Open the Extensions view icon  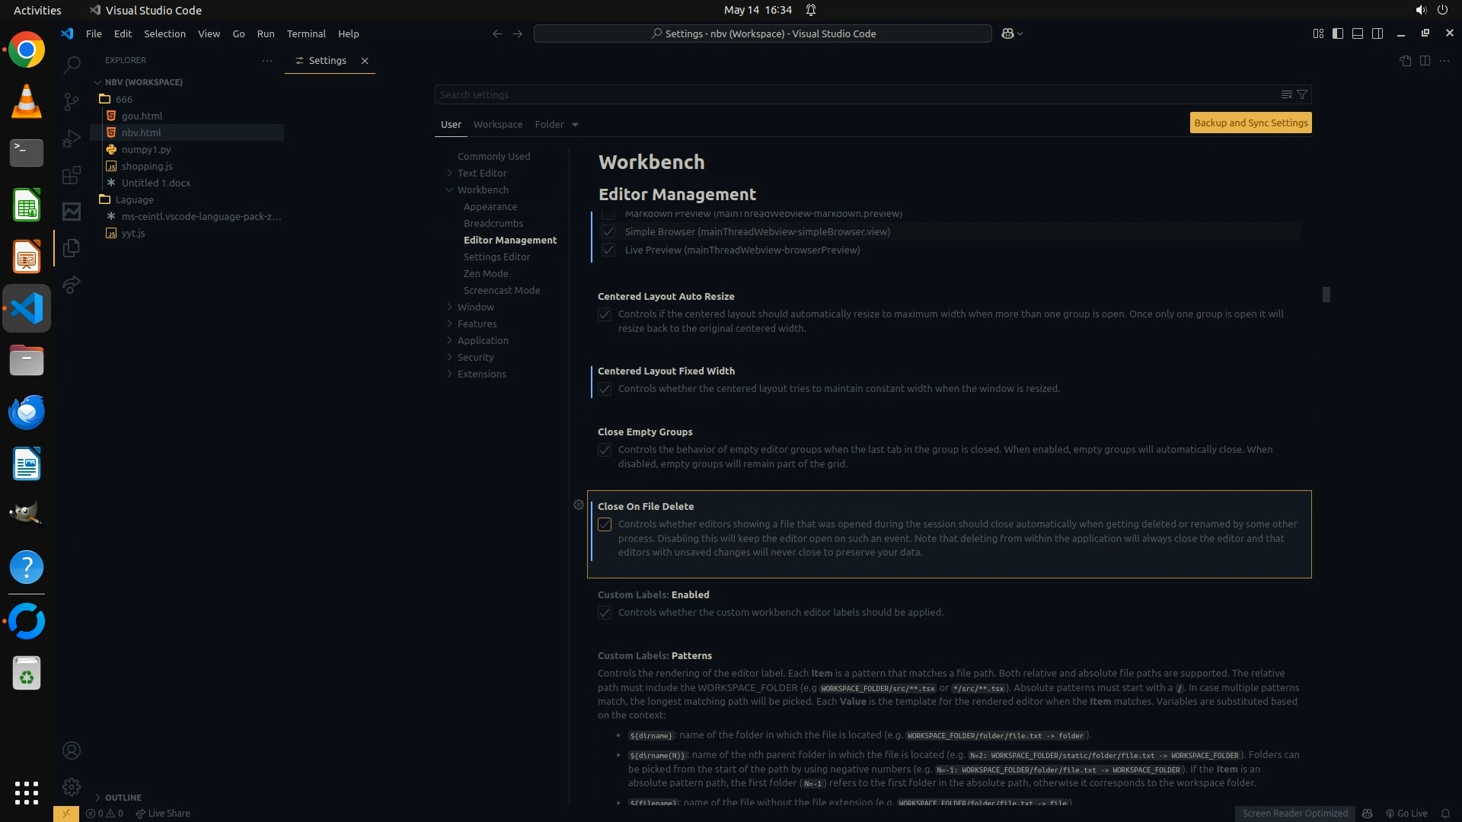click(72, 176)
